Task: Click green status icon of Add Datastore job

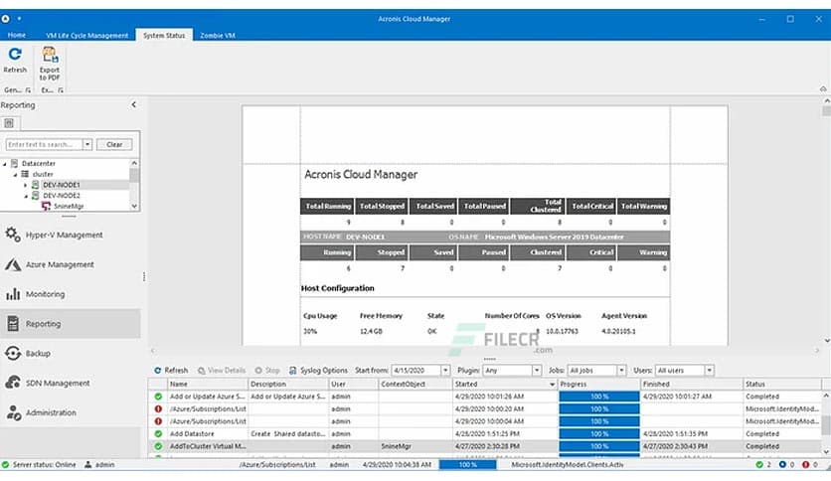Action: tap(158, 434)
